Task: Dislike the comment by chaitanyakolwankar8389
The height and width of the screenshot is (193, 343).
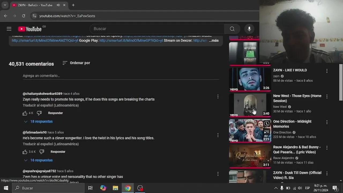Action: 39,113
